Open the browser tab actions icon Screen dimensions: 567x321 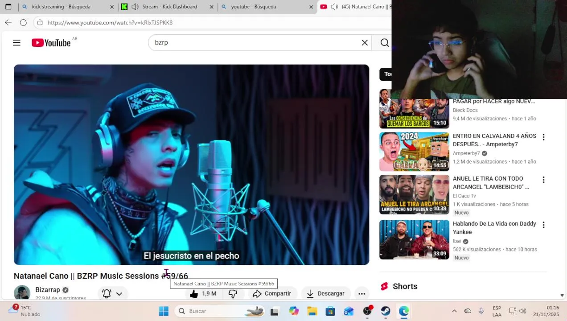pyautogui.click(x=8, y=7)
